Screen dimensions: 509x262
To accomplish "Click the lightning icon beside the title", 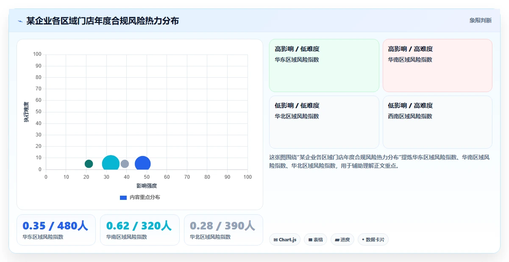I will pyautogui.click(x=20, y=21).
